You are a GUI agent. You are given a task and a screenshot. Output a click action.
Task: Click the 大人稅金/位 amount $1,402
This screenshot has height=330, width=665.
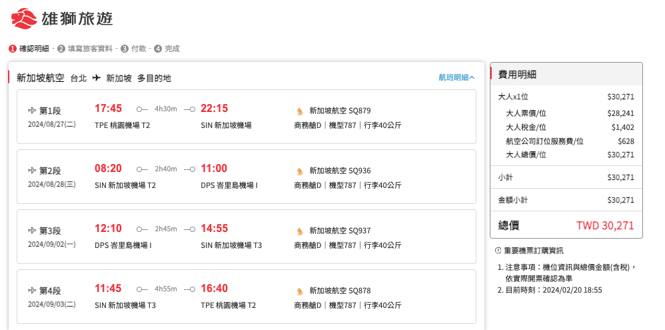[x=622, y=127]
